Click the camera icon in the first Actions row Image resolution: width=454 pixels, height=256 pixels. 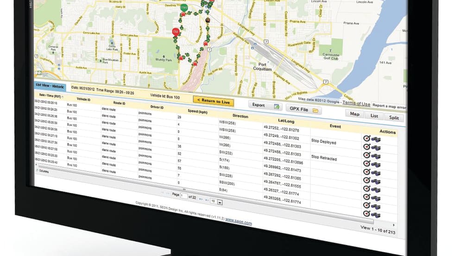pyautogui.click(x=376, y=139)
